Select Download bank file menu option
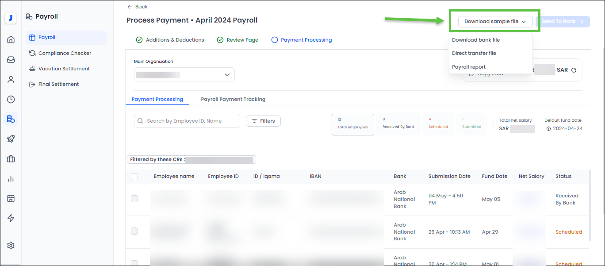Viewport: 605px width, 266px height. (476, 40)
